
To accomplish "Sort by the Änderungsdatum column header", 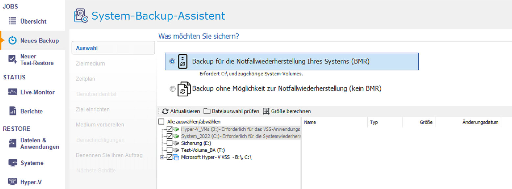I will click(480, 122).
